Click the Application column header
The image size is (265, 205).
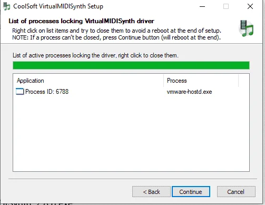[x=89, y=81]
